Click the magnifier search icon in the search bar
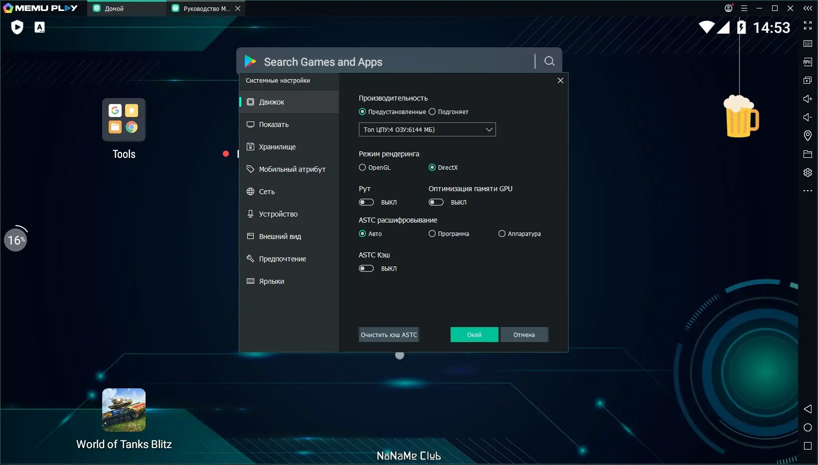The image size is (818, 465). (x=549, y=61)
